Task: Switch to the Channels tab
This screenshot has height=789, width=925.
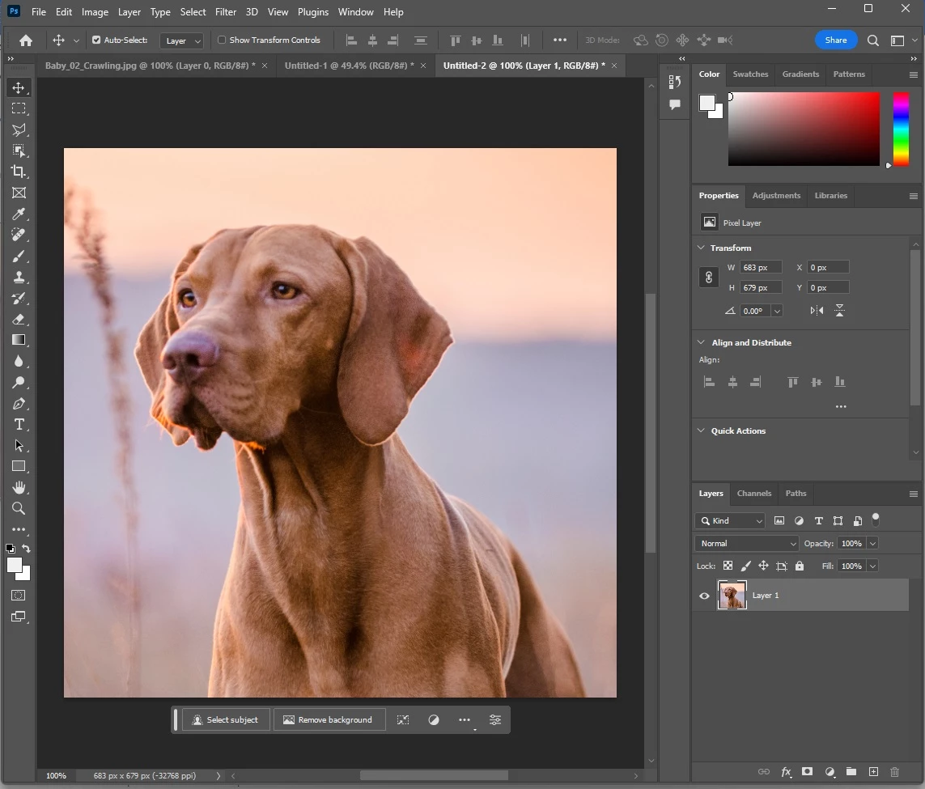Action: (754, 493)
